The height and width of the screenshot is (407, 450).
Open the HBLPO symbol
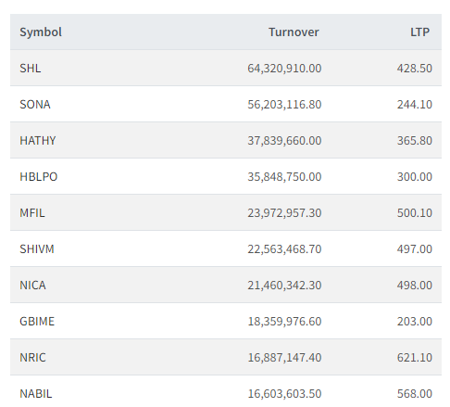tap(39, 177)
